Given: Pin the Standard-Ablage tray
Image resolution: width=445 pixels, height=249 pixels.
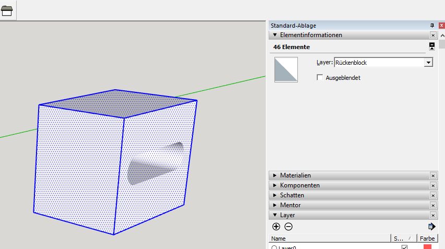Looking at the screenshot, I should 432,26.
